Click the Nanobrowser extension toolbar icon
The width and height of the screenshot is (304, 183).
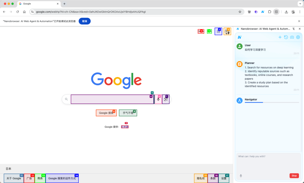coord(263,12)
